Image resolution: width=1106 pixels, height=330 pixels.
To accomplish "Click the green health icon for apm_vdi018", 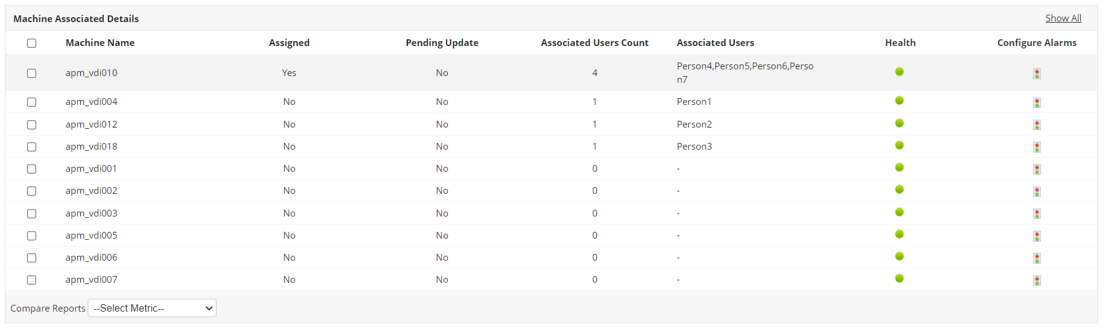I will 899,145.
